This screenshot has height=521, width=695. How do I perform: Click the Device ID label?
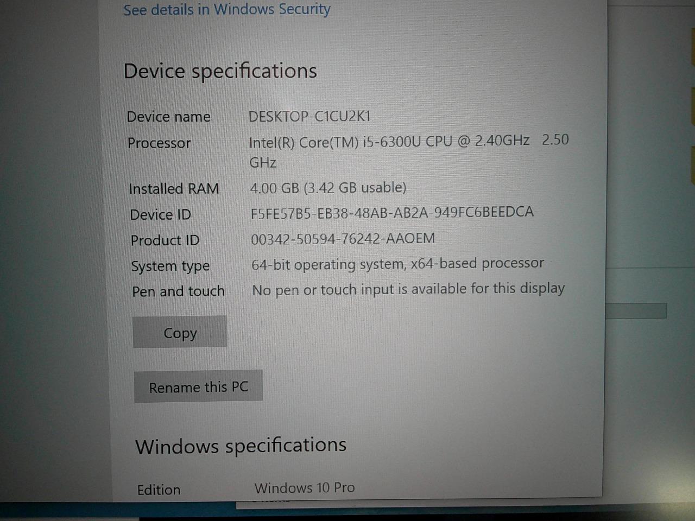[x=161, y=215]
